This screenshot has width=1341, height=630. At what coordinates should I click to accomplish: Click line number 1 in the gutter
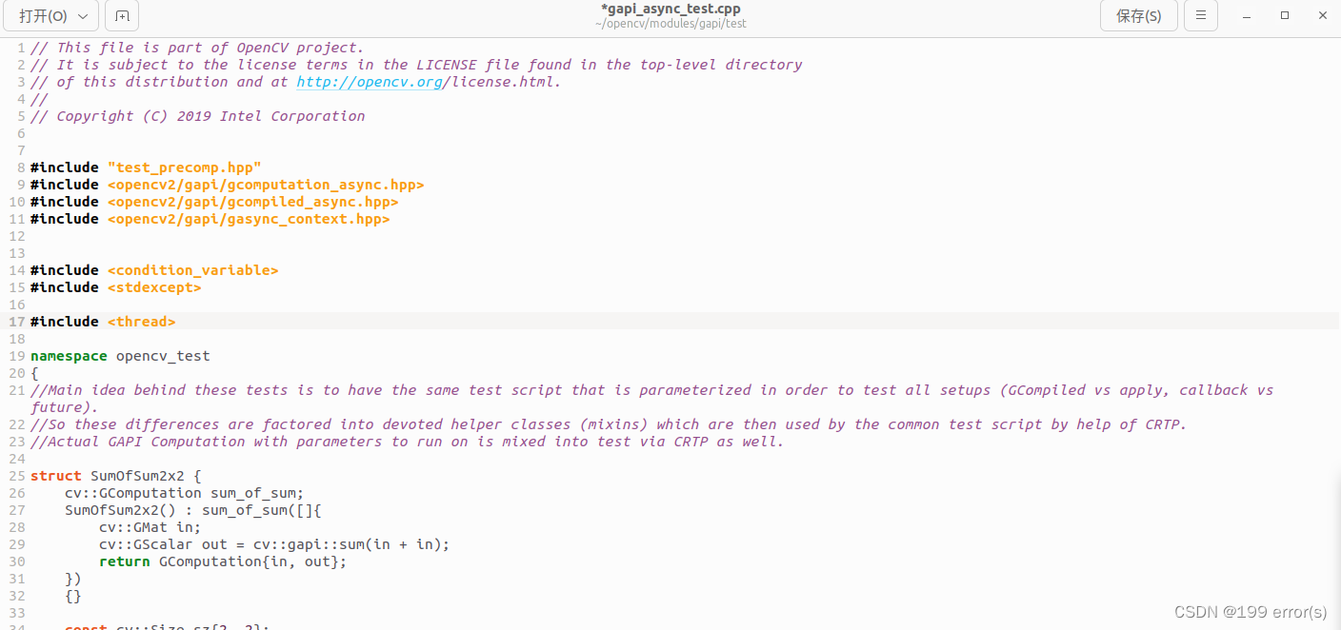[19, 47]
